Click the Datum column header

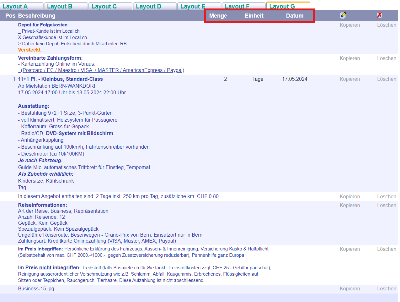[295, 16]
